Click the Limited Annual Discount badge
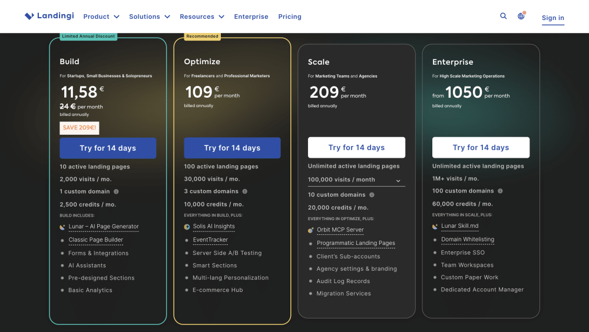Screen dimensions: 589x332 pos(88,36)
